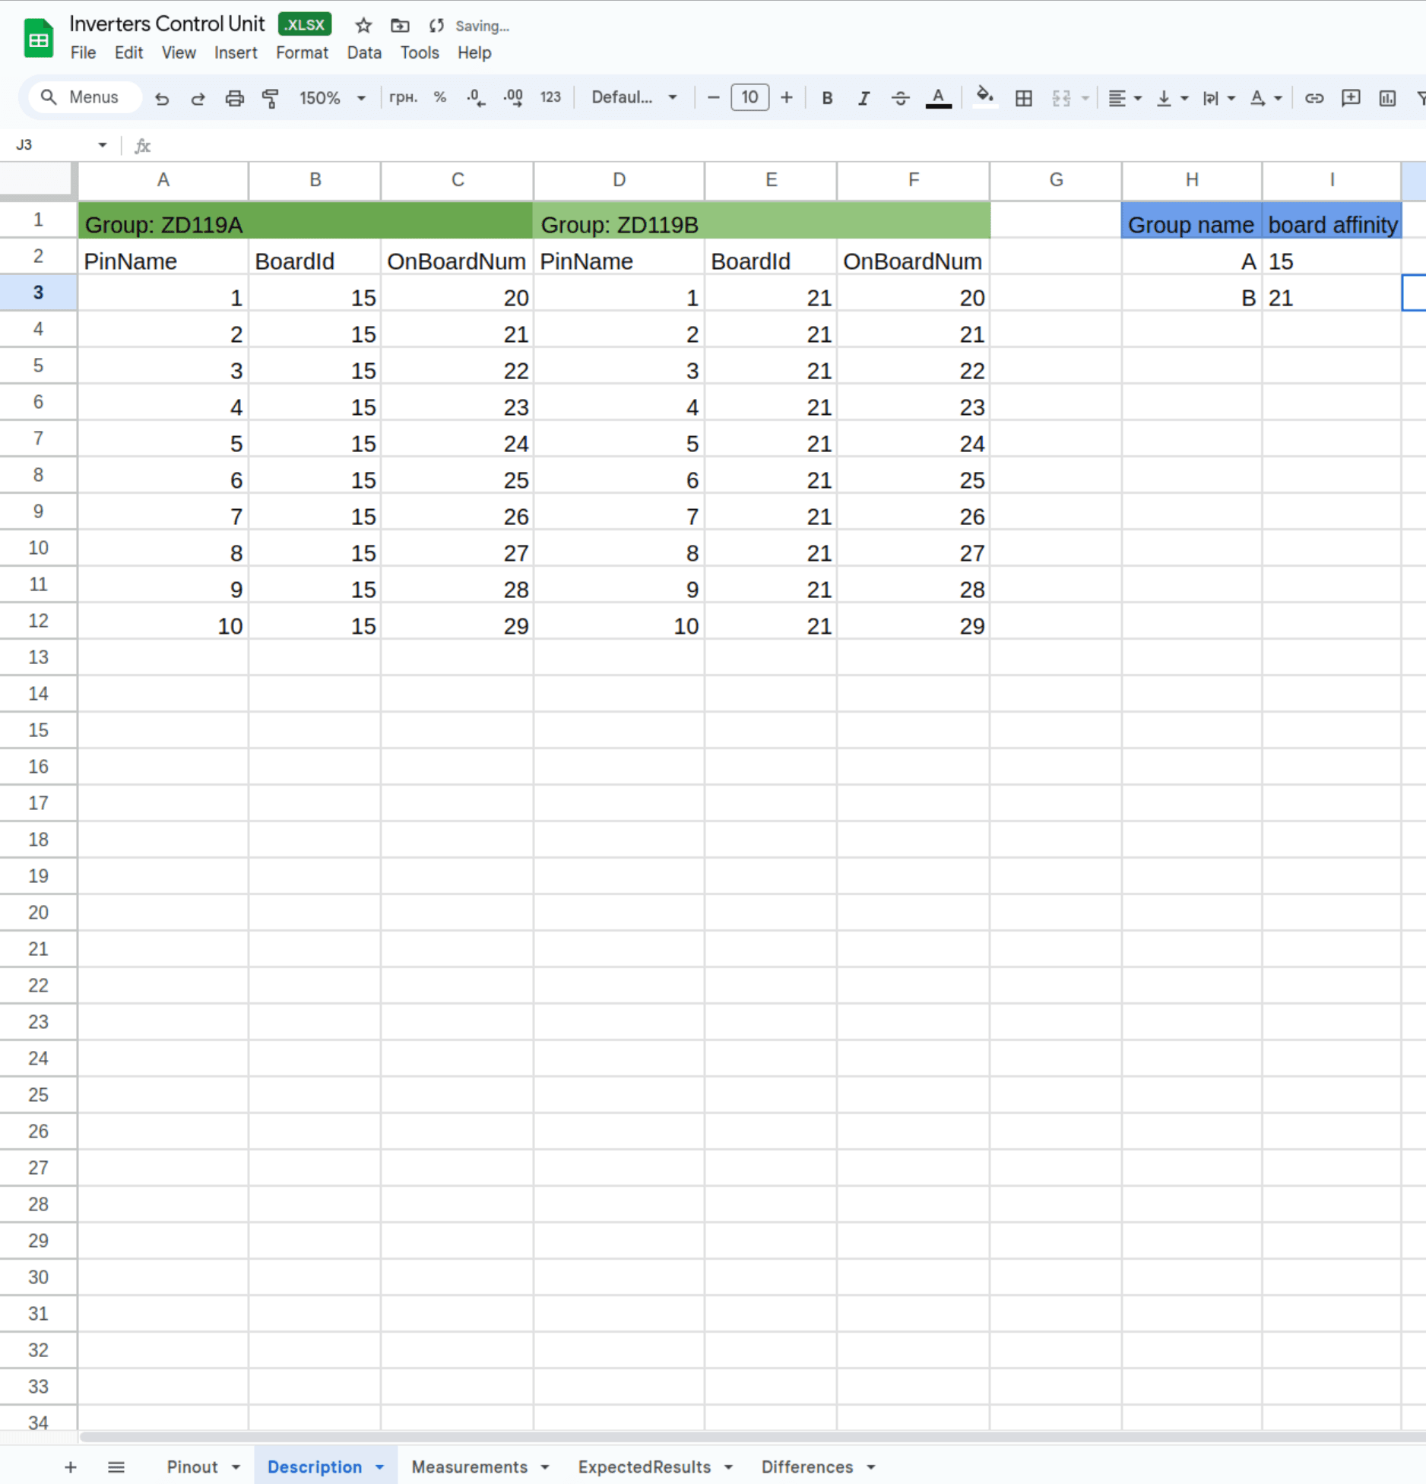Click the font size field showing 10

(x=749, y=97)
